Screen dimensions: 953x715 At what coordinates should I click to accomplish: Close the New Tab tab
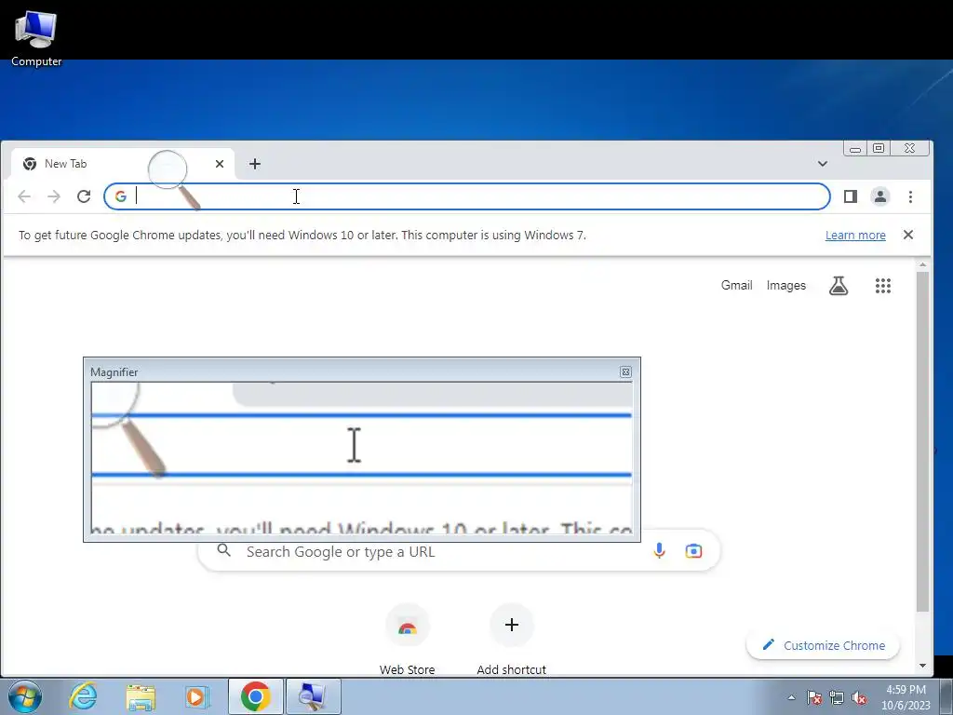coord(220,164)
